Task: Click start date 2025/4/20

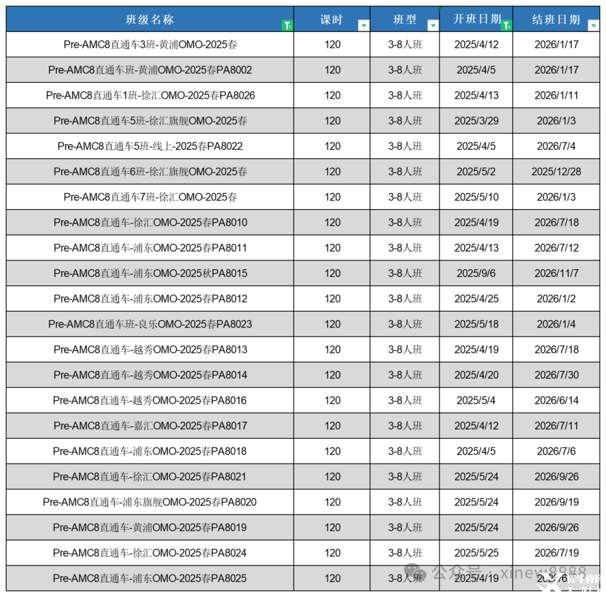Action: (x=476, y=375)
